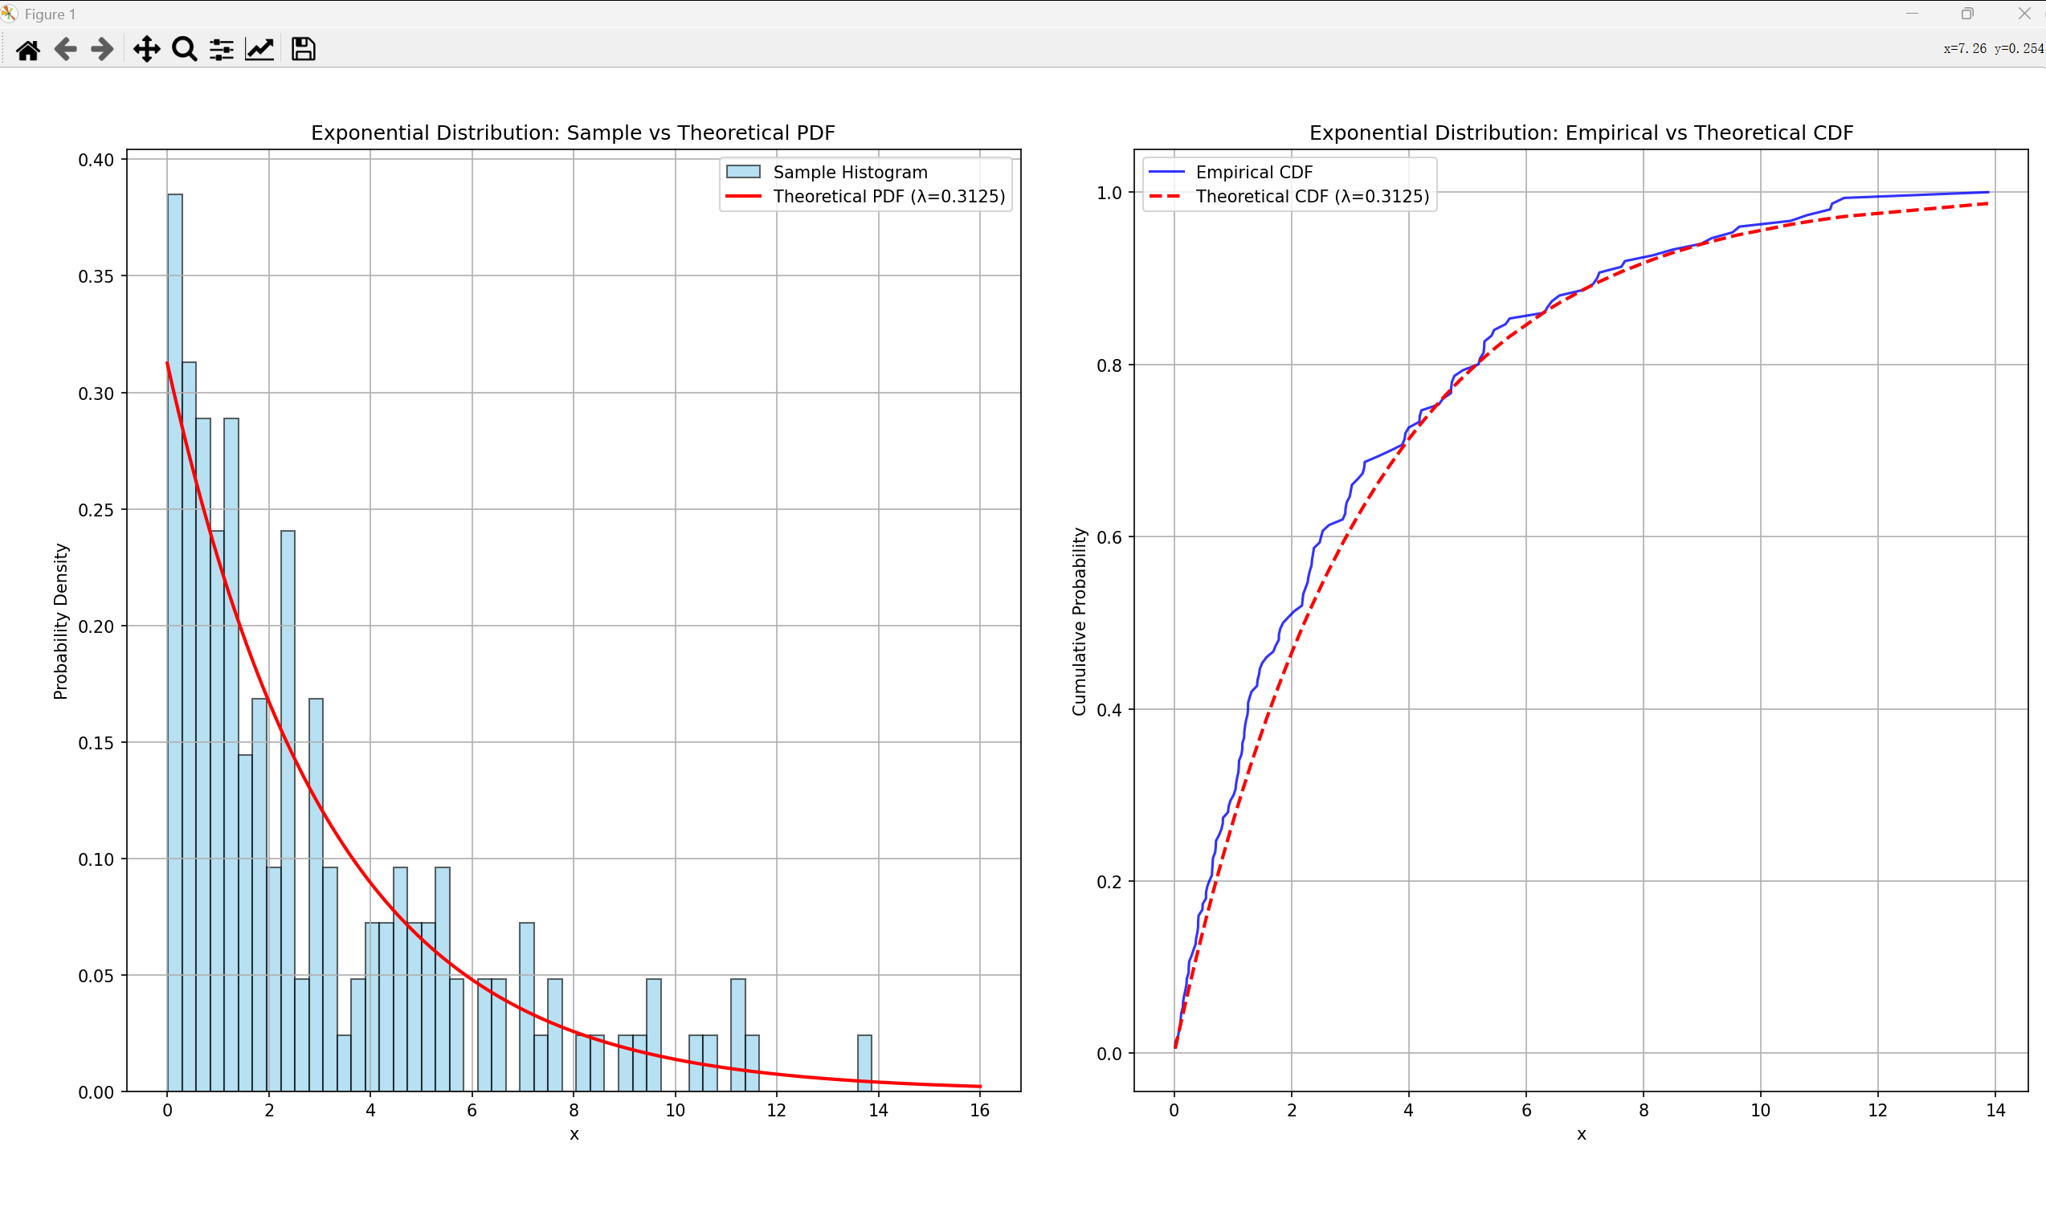This screenshot has height=1224, width=2046.
Task: Click the right plot CDF title
Action: [x=1581, y=133]
